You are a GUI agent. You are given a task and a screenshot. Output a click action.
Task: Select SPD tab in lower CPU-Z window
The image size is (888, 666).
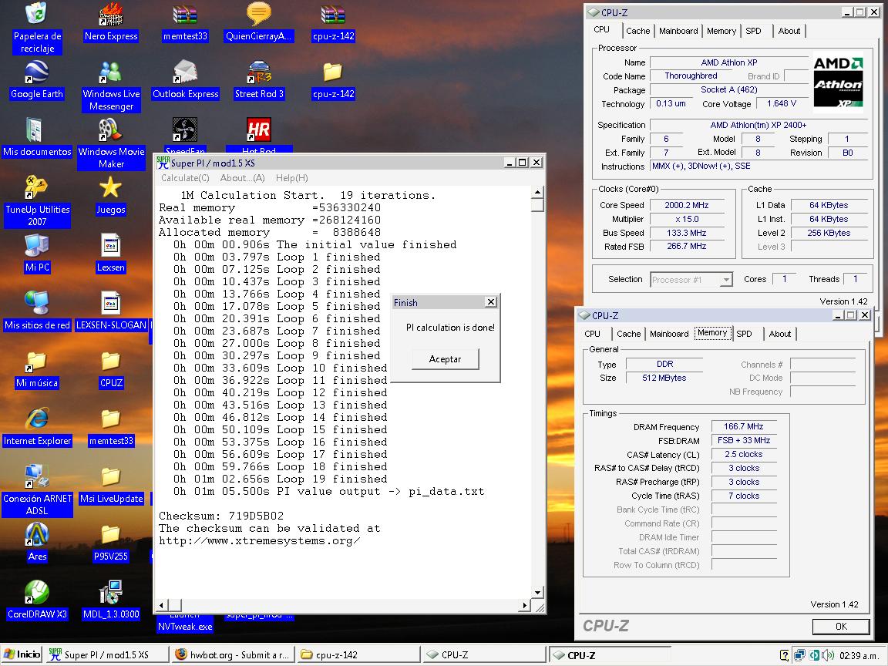point(744,334)
